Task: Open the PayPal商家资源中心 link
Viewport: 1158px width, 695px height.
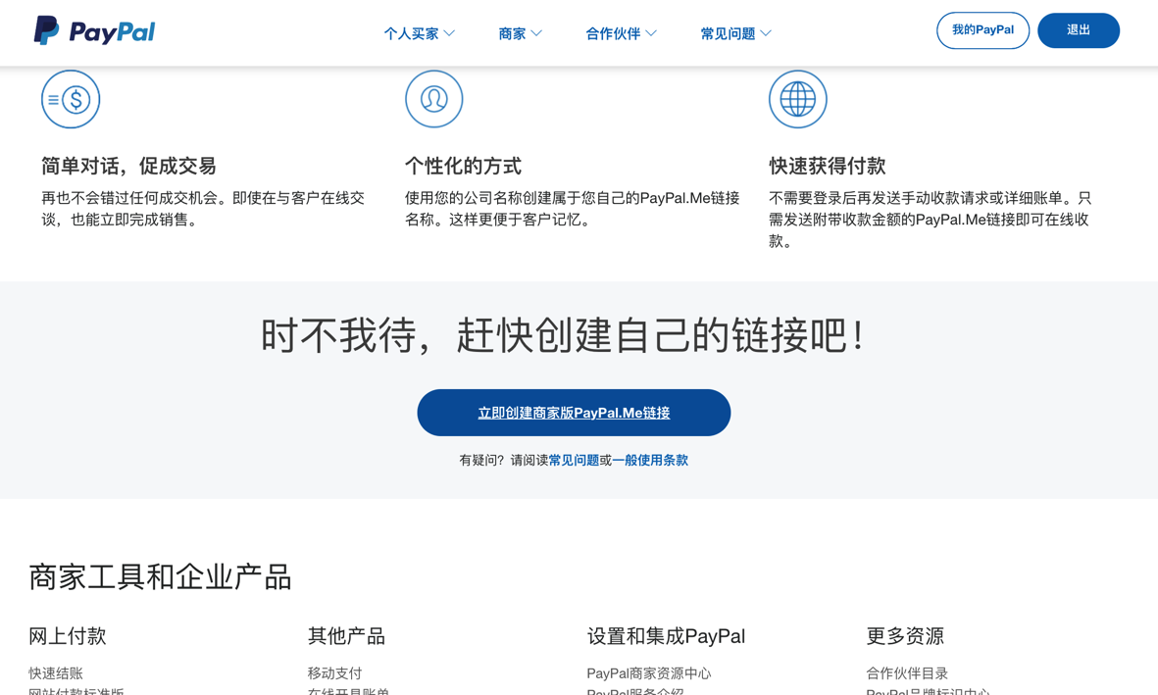Action: pos(648,672)
